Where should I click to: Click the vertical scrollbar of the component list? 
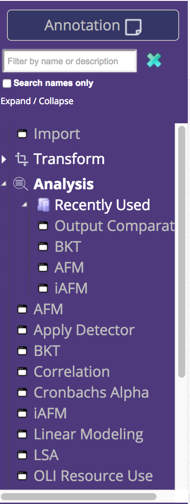[x=182, y=252]
